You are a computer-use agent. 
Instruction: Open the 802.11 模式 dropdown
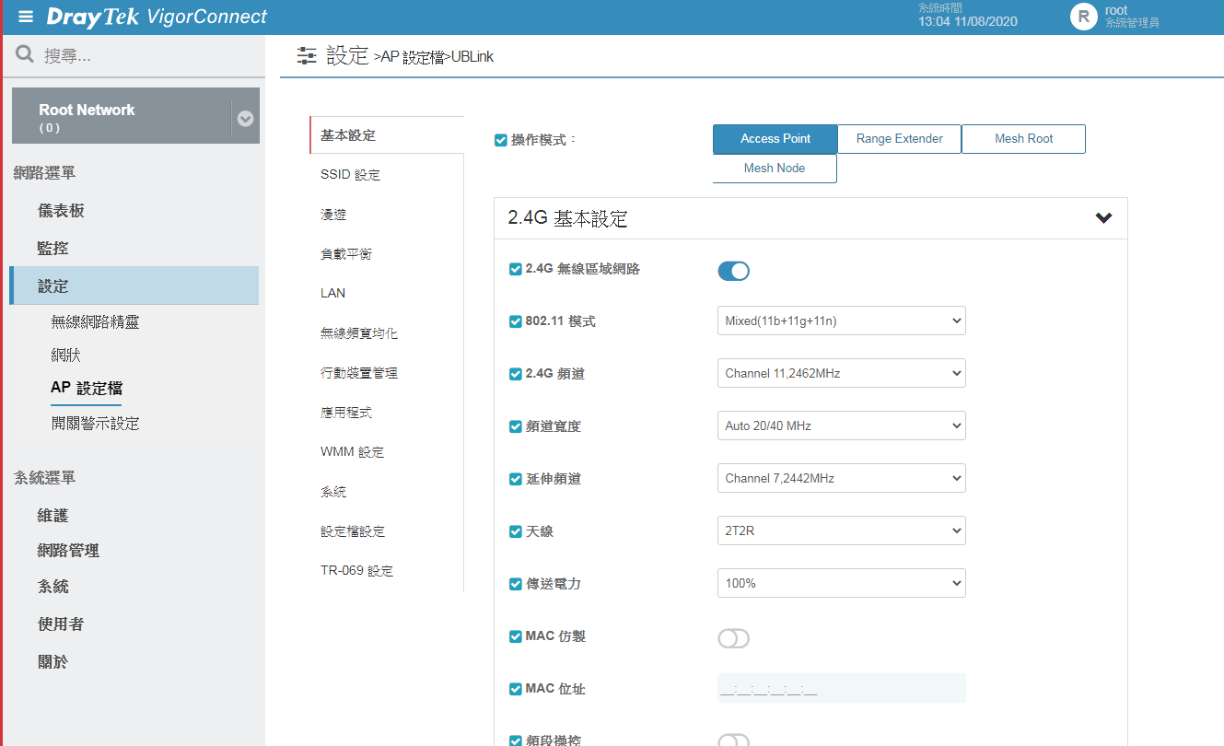point(840,321)
